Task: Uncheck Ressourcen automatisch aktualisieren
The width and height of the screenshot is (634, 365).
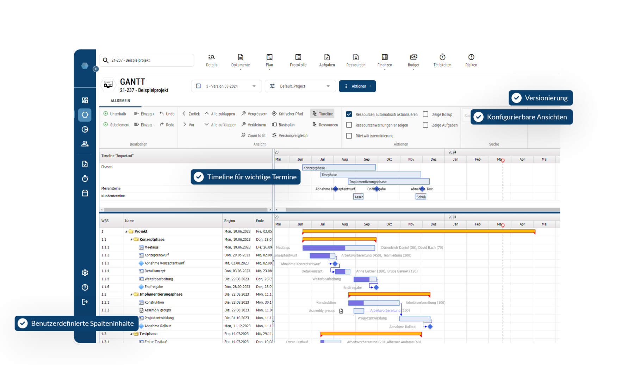Action: point(349,115)
